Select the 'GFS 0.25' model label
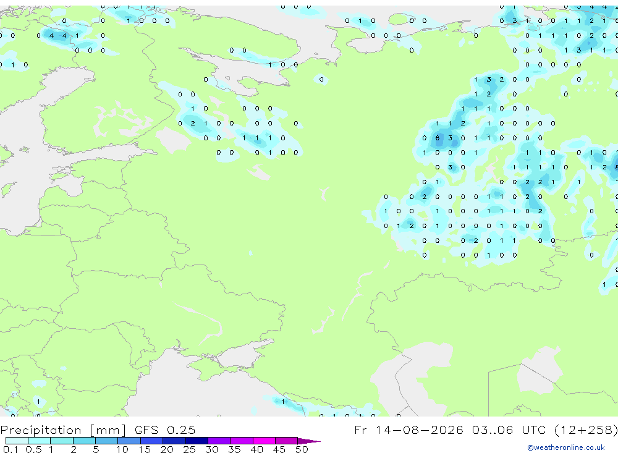This screenshot has height=453, width=618. tap(165, 430)
